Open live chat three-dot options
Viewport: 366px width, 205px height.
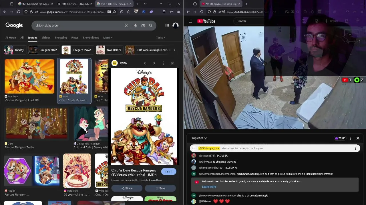point(350,138)
